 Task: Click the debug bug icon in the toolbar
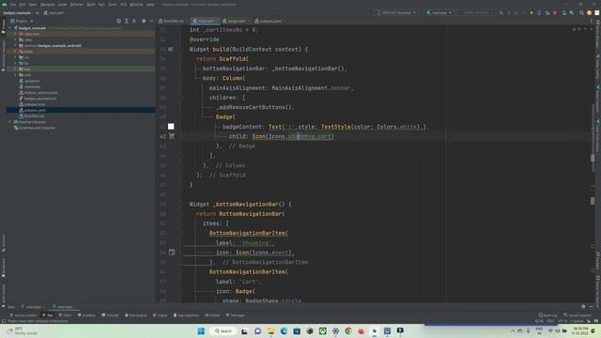[509, 12]
